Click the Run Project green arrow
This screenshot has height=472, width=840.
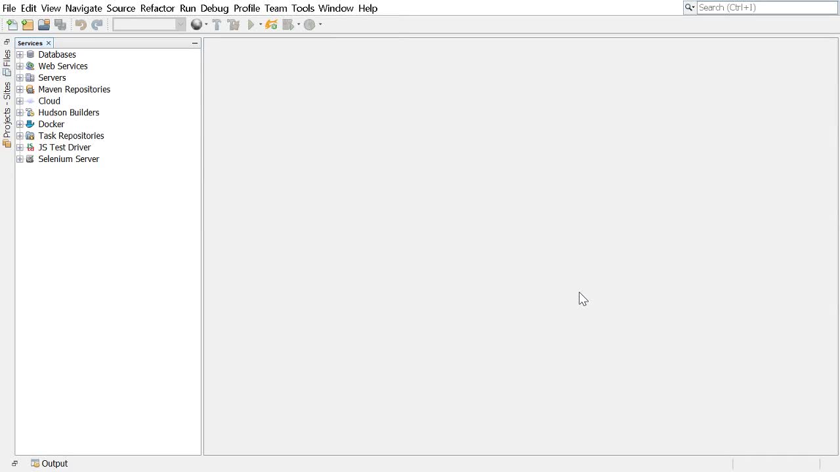[x=251, y=24]
